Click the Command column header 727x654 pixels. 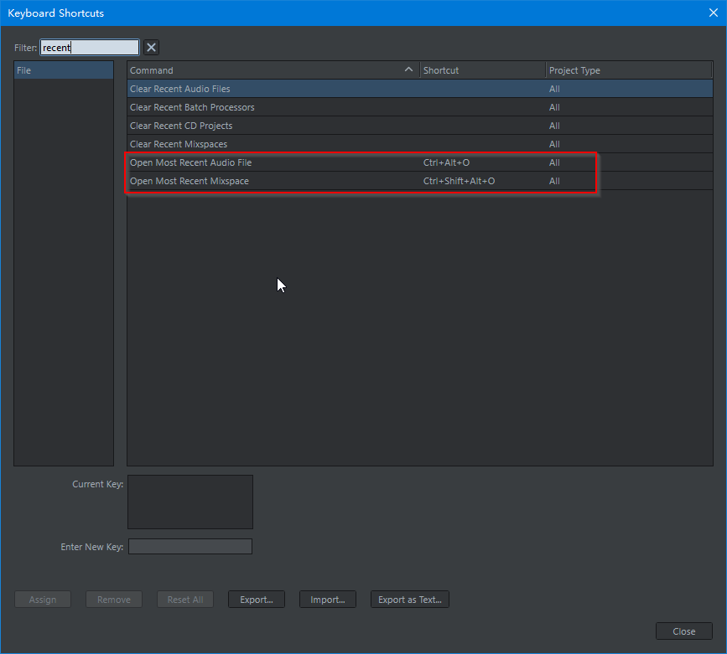pos(273,70)
